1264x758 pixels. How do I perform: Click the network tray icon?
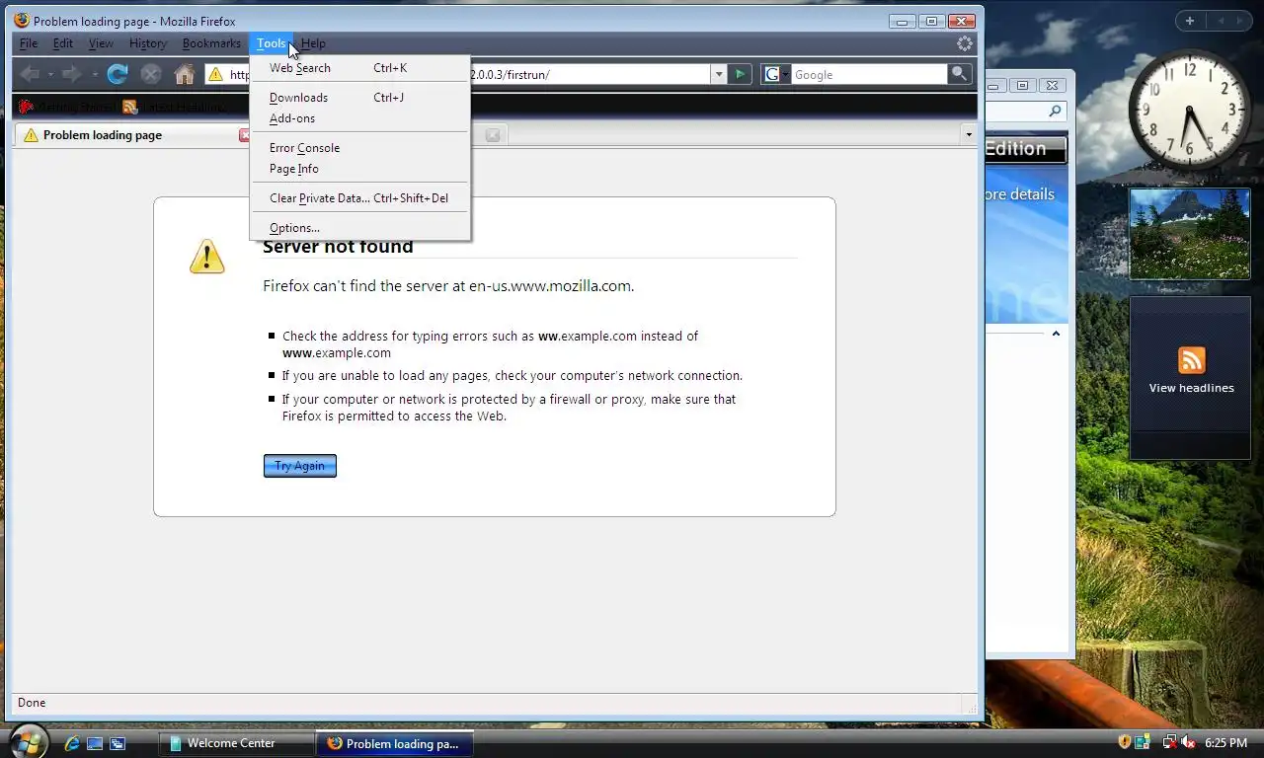click(1169, 742)
